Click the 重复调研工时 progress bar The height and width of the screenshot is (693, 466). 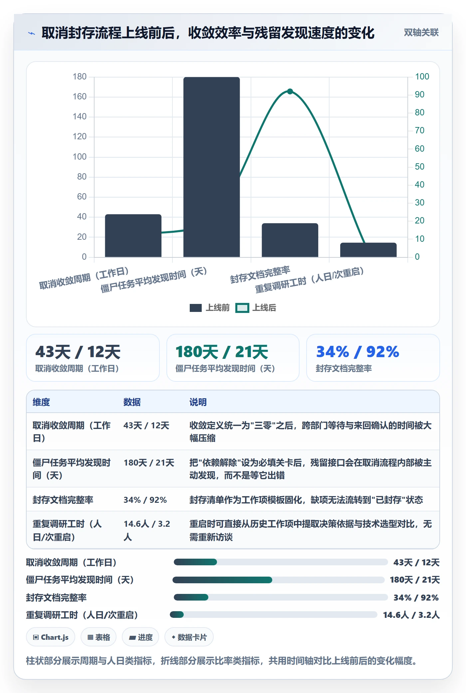[x=274, y=615]
